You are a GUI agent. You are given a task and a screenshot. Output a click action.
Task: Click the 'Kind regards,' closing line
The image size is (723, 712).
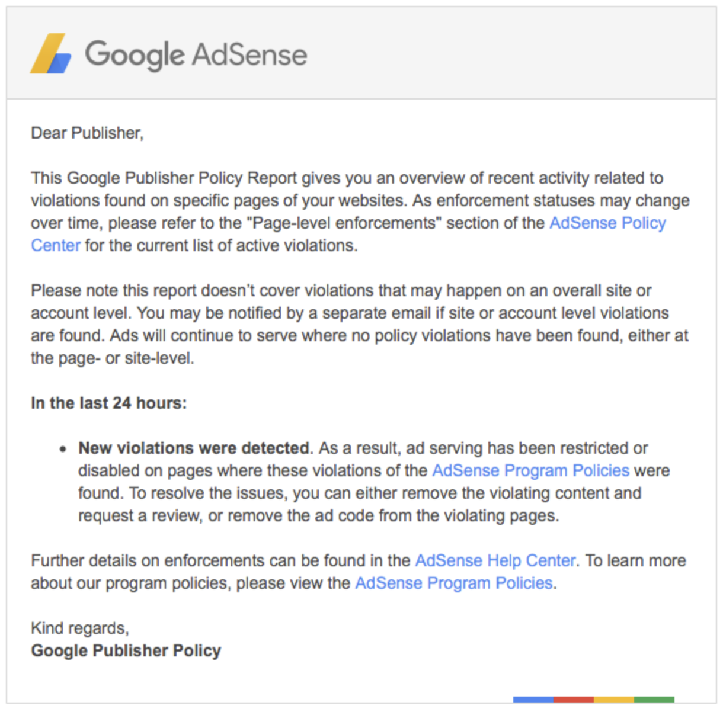click(80, 628)
